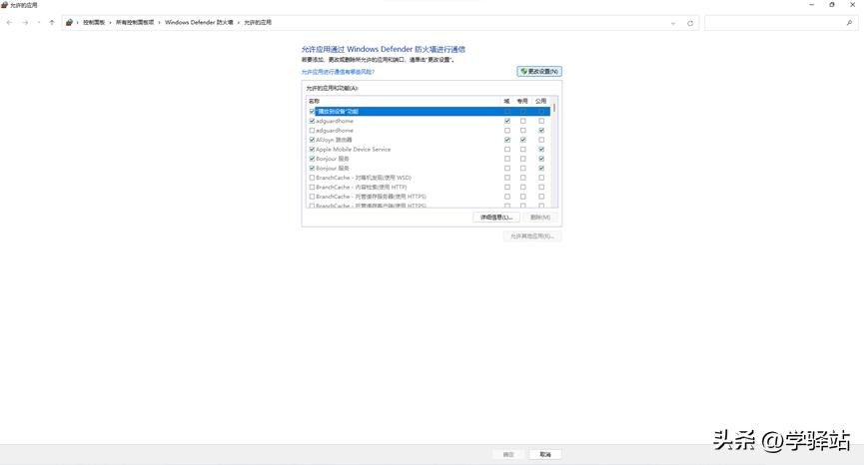Toggle 专用 checkbox for Apple Mobile Device Service
The width and height of the screenshot is (864, 465).
coord(523,149)
